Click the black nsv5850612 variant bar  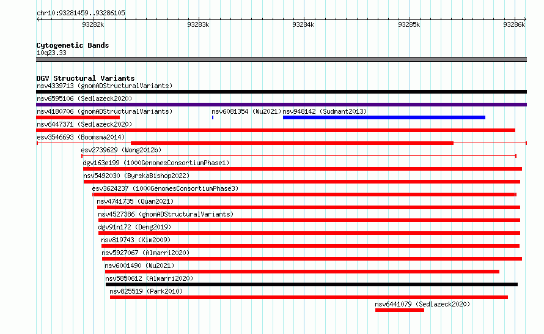coord(312,284)
